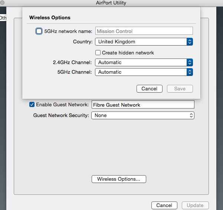Screen dimensions: 223x210
Task: Click the Fibre Guest Network name field
Action: pyautogui.click(x=143, y=105)
